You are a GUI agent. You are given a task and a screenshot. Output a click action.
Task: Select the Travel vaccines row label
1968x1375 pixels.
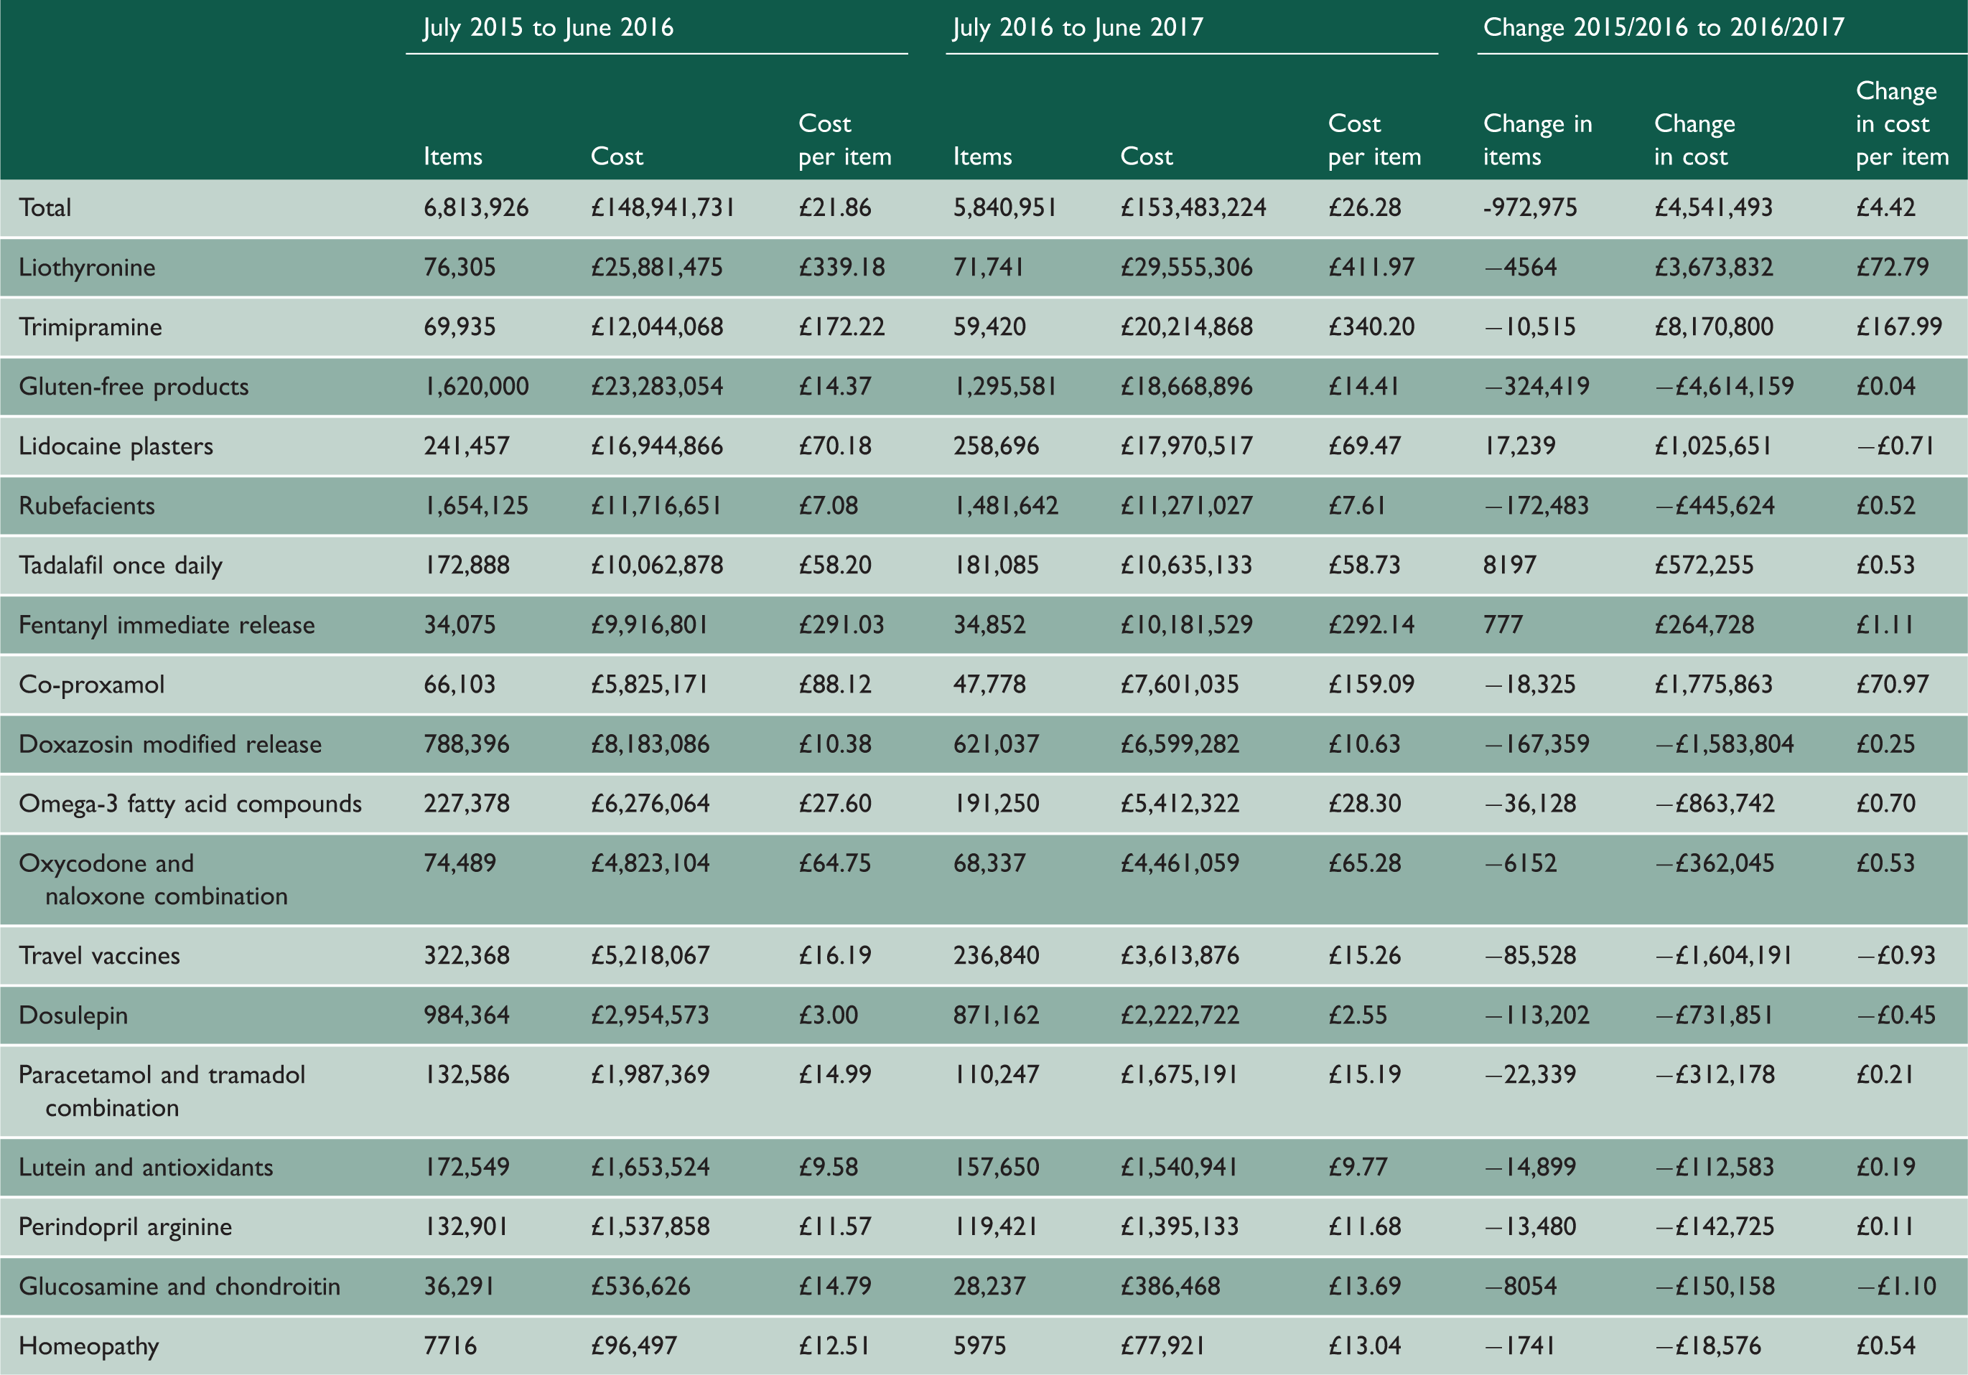click(98, 955)
